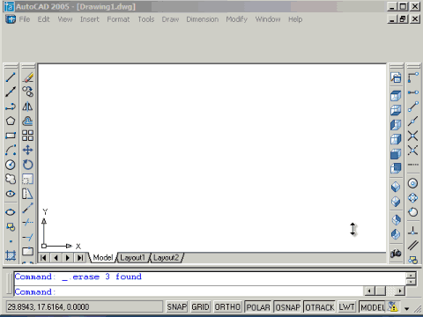The height and width of the screenshot is (317, 423).
Task: Select the Mirror modify tool
Action: click(28, 107)
